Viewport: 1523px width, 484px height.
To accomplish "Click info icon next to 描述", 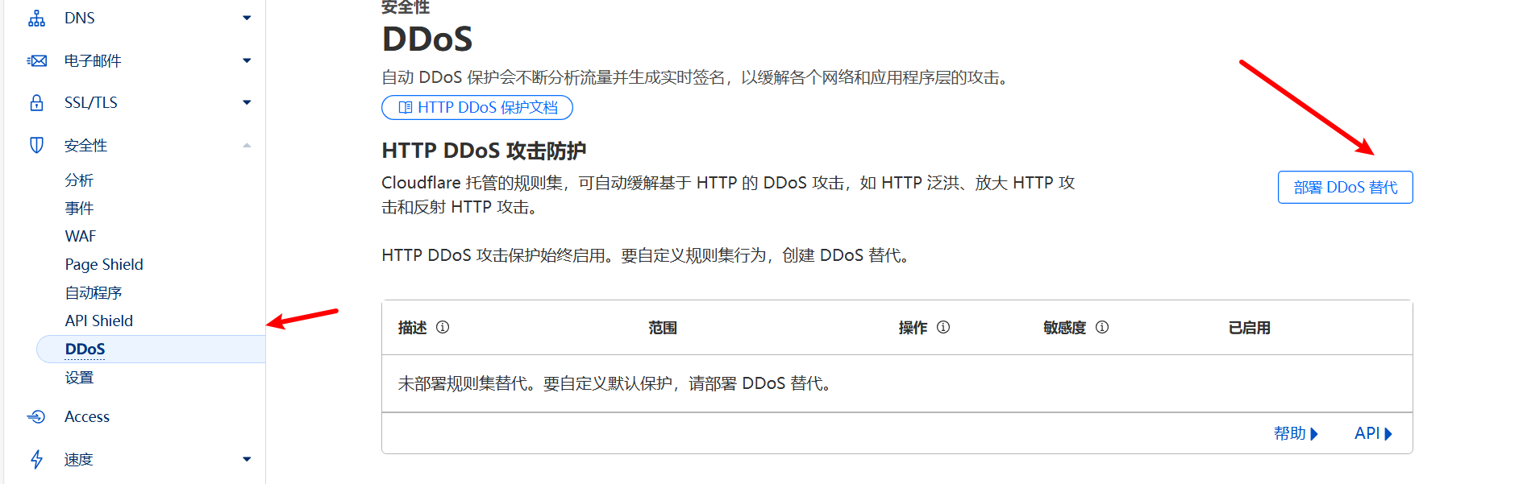I will click(443, 327).
